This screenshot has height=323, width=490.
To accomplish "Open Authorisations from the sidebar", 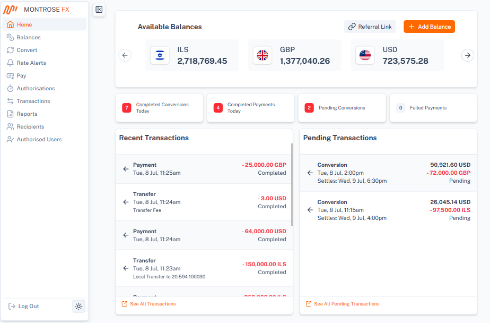I will pyautogui.click(x=36, y=88).
